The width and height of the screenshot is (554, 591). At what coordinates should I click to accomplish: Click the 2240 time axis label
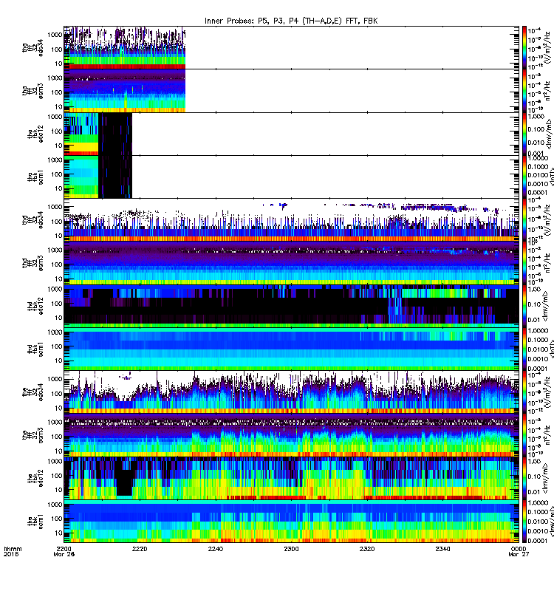coord(215,548)
